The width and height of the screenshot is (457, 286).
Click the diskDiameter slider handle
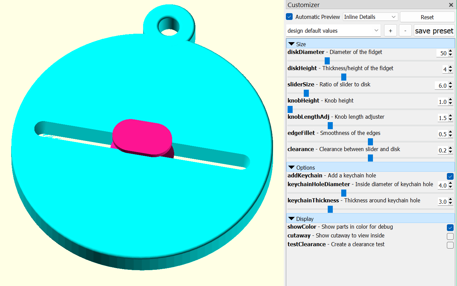tap(327, 61)
